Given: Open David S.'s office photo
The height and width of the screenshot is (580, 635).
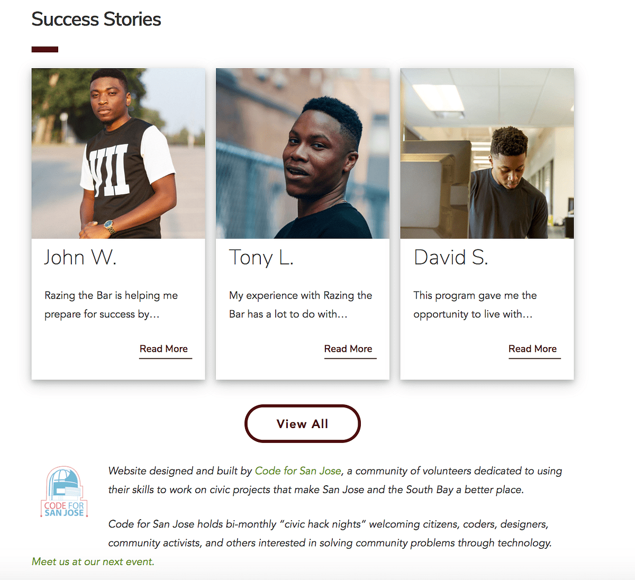Looking at the screenshot, I should 487,153.
